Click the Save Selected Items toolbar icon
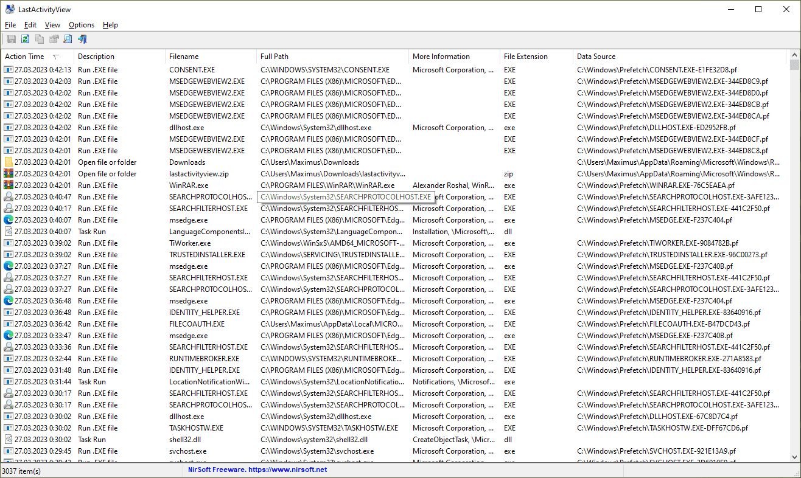 click(11, 40)
